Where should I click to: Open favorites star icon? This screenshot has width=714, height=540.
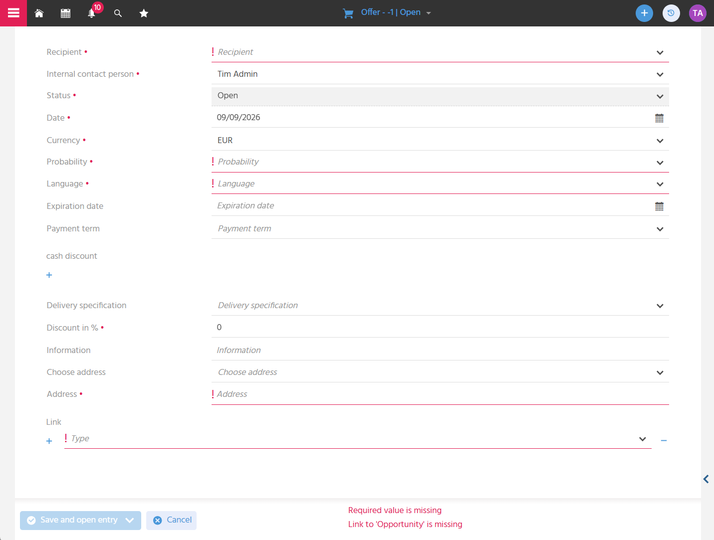tap(144, 13)
